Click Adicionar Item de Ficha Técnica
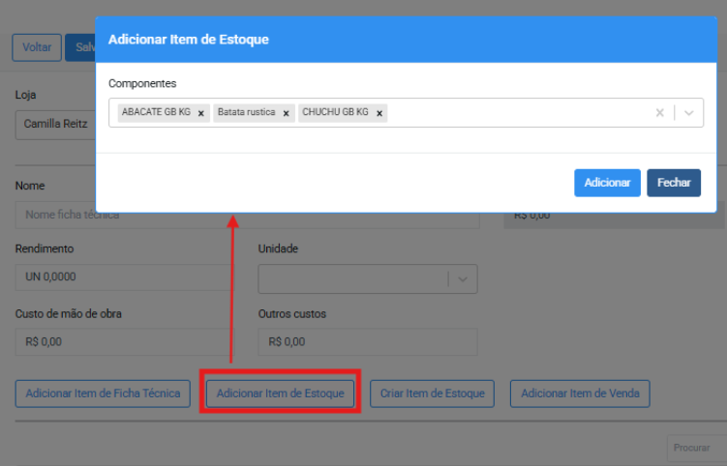The width and height of the screenshot is (727, 466). [x=103, y=393]
